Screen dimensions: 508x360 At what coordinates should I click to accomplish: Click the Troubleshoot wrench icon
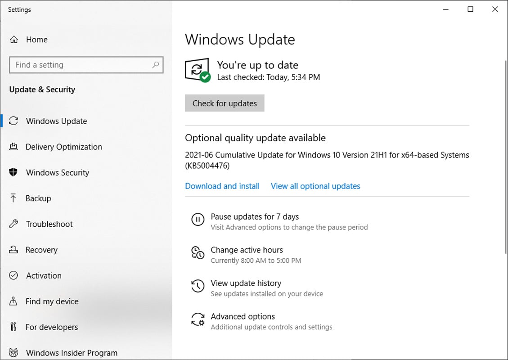click(13, 224)
